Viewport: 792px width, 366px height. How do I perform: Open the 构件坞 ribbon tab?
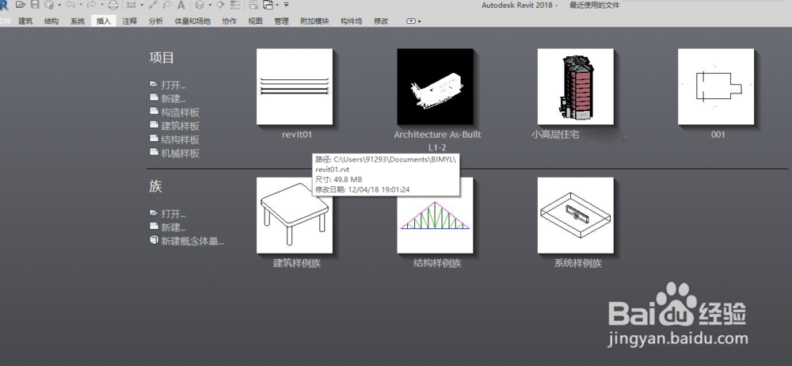[x=351, y=21]
